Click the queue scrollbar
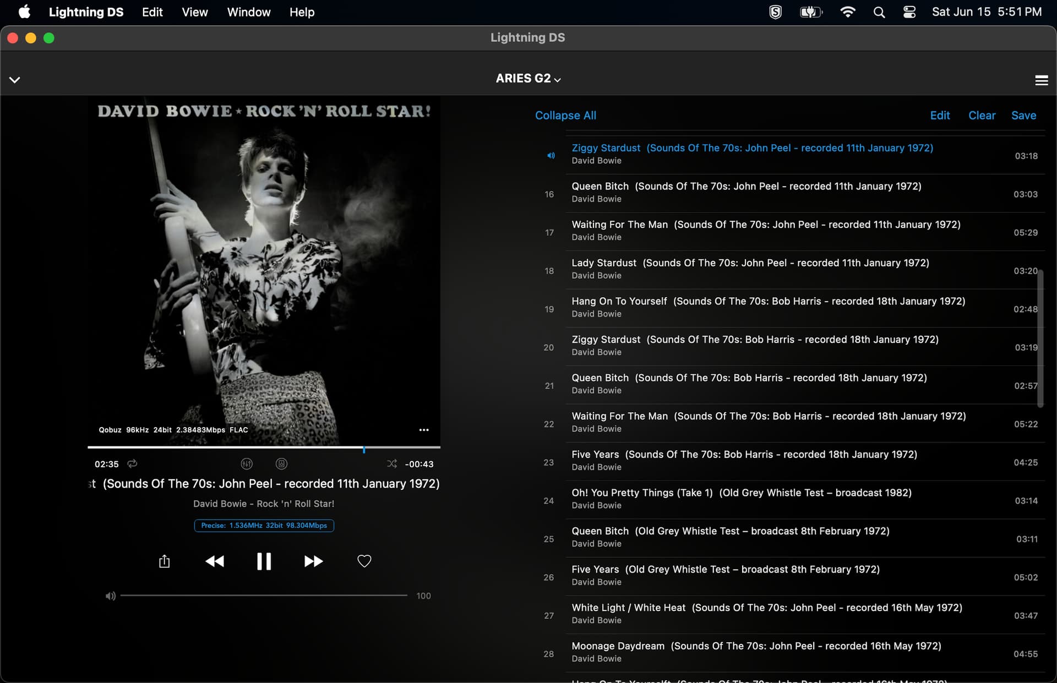 click(1040, 338)
